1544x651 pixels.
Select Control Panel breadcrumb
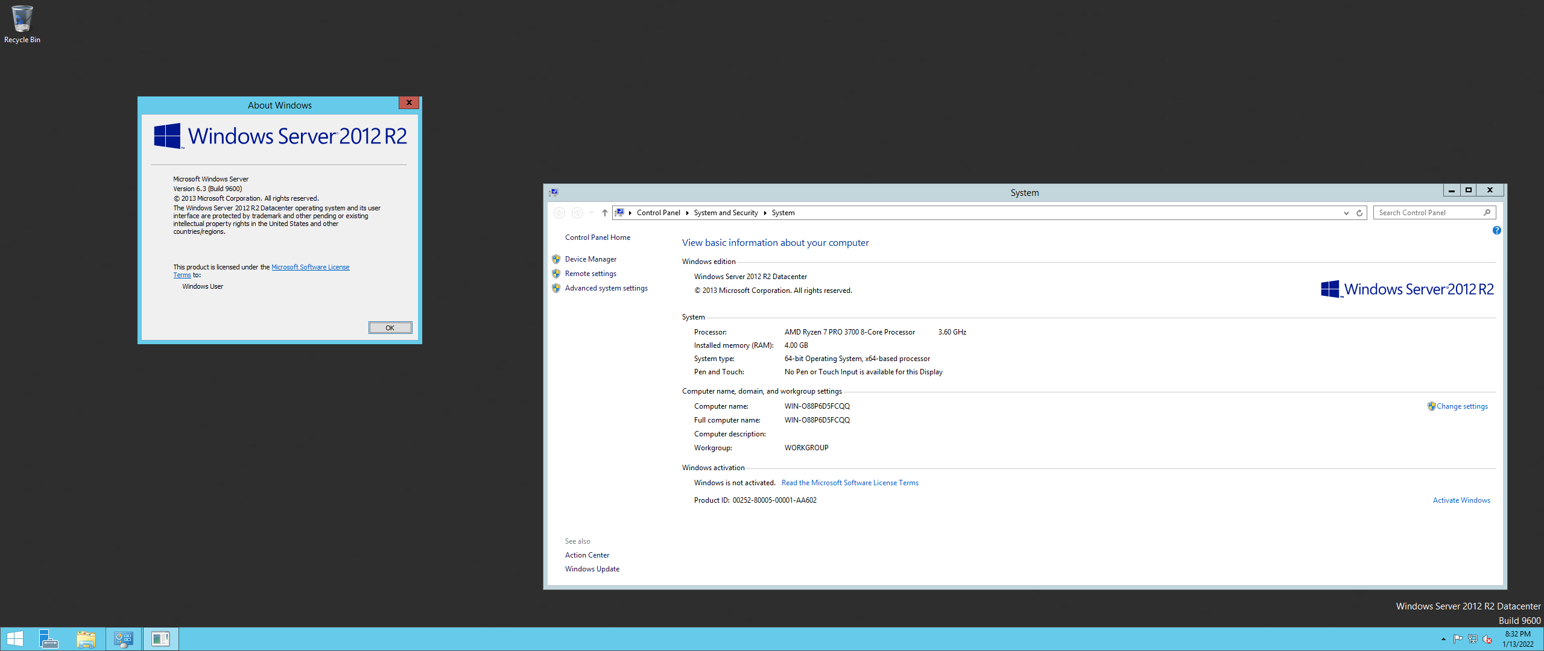658,213
